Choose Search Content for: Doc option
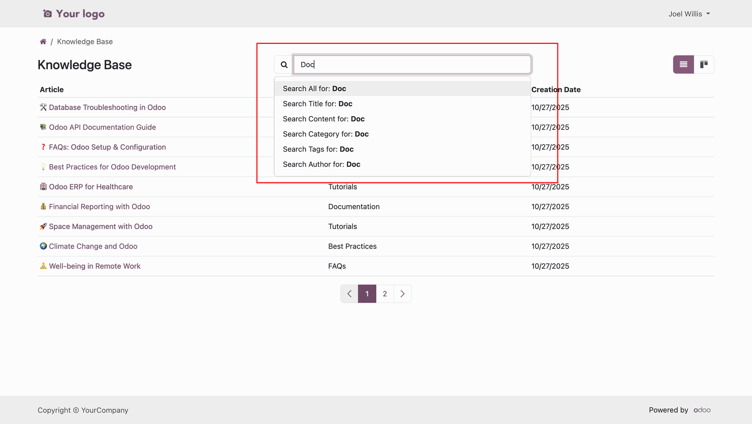Viewport: 752px width, 424px height. click(x=324, y=119)
